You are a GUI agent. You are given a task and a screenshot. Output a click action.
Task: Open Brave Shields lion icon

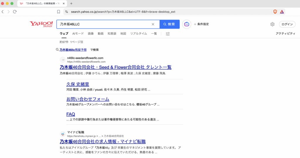(275, 12)
